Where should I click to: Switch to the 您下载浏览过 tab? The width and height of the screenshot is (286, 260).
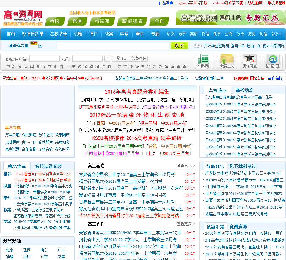coord(243,166)
